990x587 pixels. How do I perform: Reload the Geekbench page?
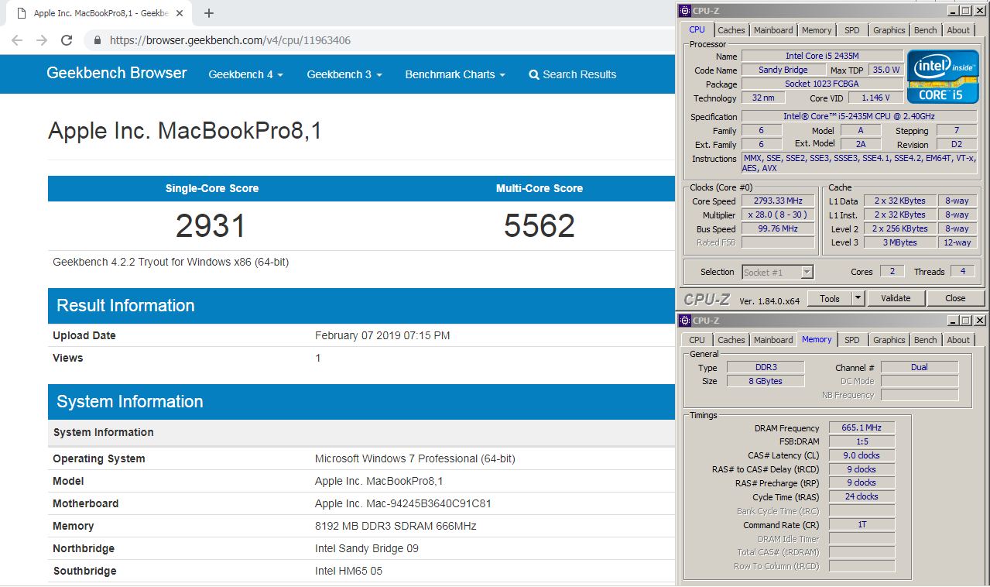67,40
